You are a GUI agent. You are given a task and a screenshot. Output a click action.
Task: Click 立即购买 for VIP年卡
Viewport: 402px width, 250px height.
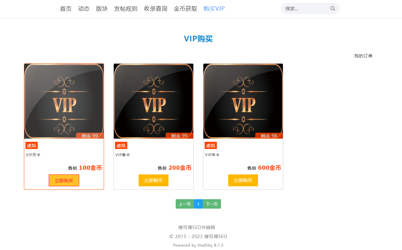(x=243, y=180)
